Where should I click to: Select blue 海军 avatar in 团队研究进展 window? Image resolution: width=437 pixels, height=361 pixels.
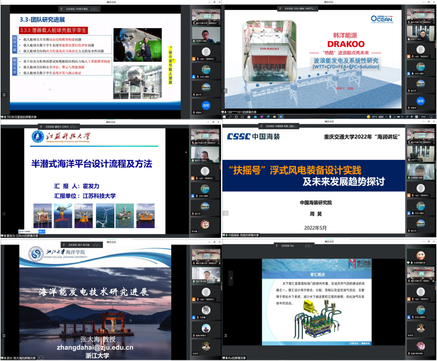pos(206,105)
